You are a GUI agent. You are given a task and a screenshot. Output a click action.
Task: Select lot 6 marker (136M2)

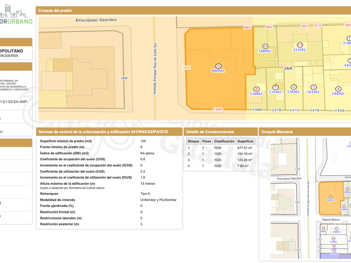pyautogui.click(x=294, y=87)
